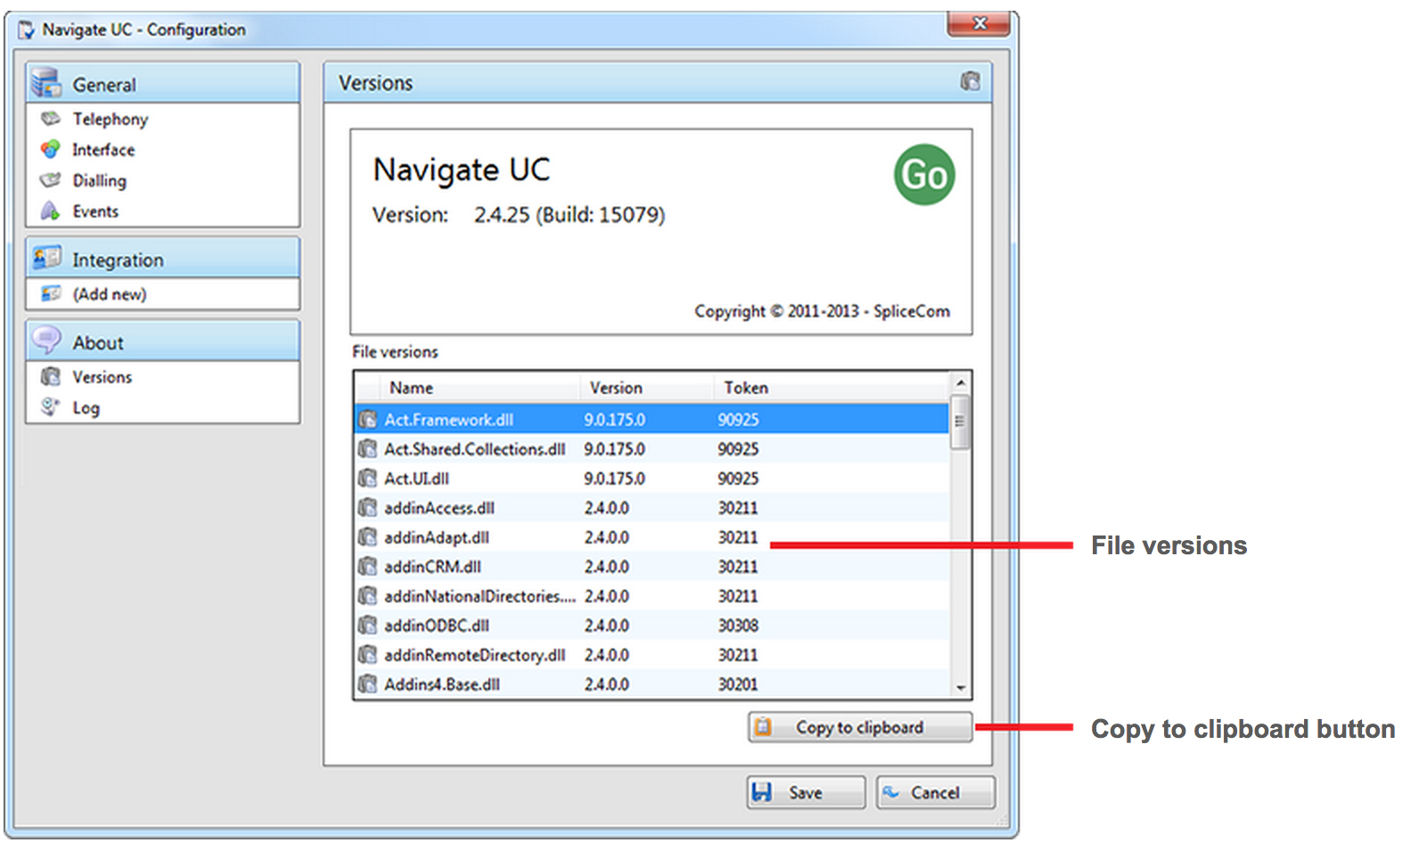This screenshot has height=851, width=1419.
Task: Click the Save button
Action: tap(806, 792)
